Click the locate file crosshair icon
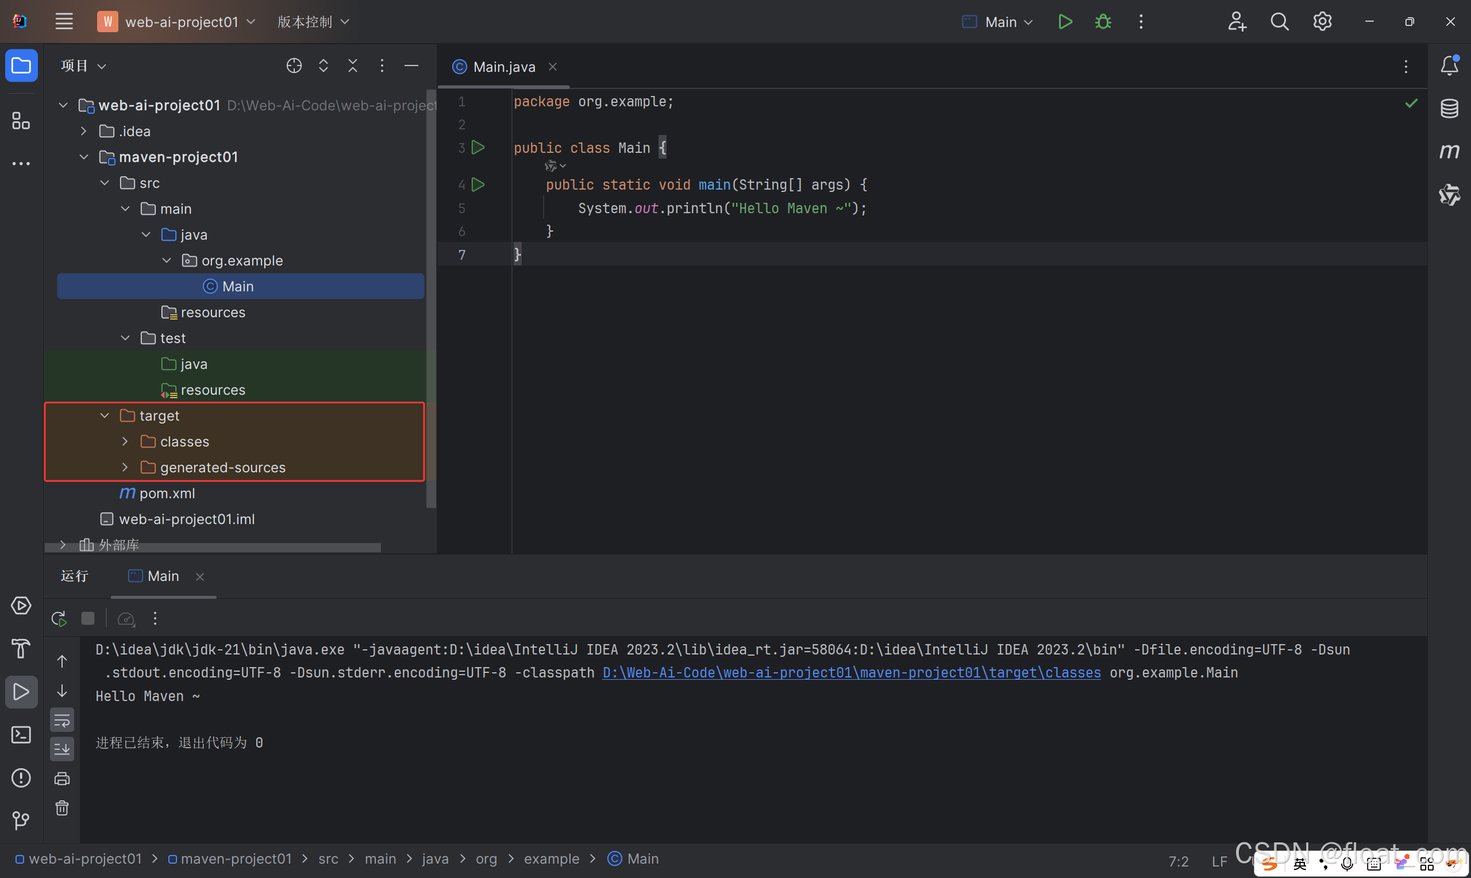This screenshot has width=1471, height=878. [x=294, y=66]
